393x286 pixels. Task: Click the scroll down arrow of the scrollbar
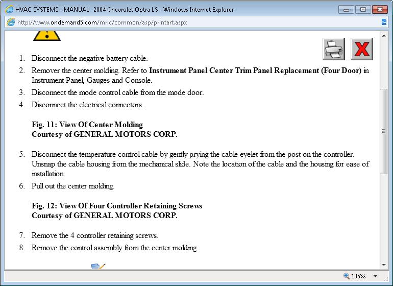tap(384, 265)
